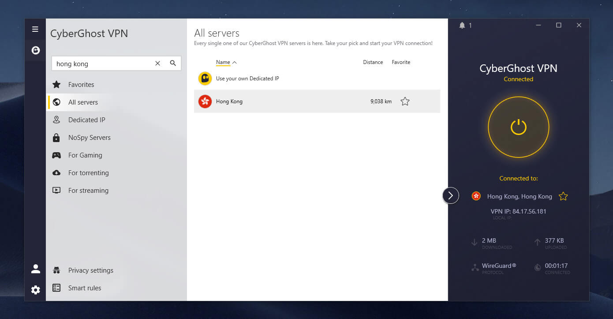Open Smart rules

[x=85, y=288]
